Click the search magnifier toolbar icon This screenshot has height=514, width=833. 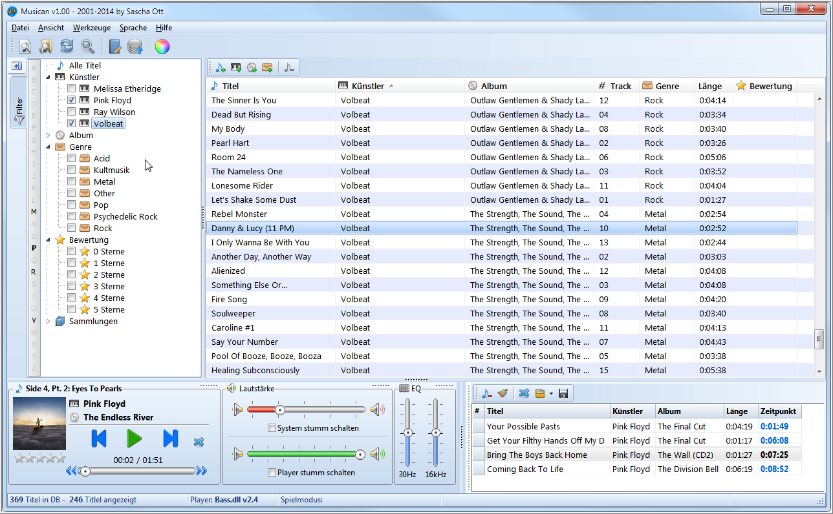tap(87, 46)
